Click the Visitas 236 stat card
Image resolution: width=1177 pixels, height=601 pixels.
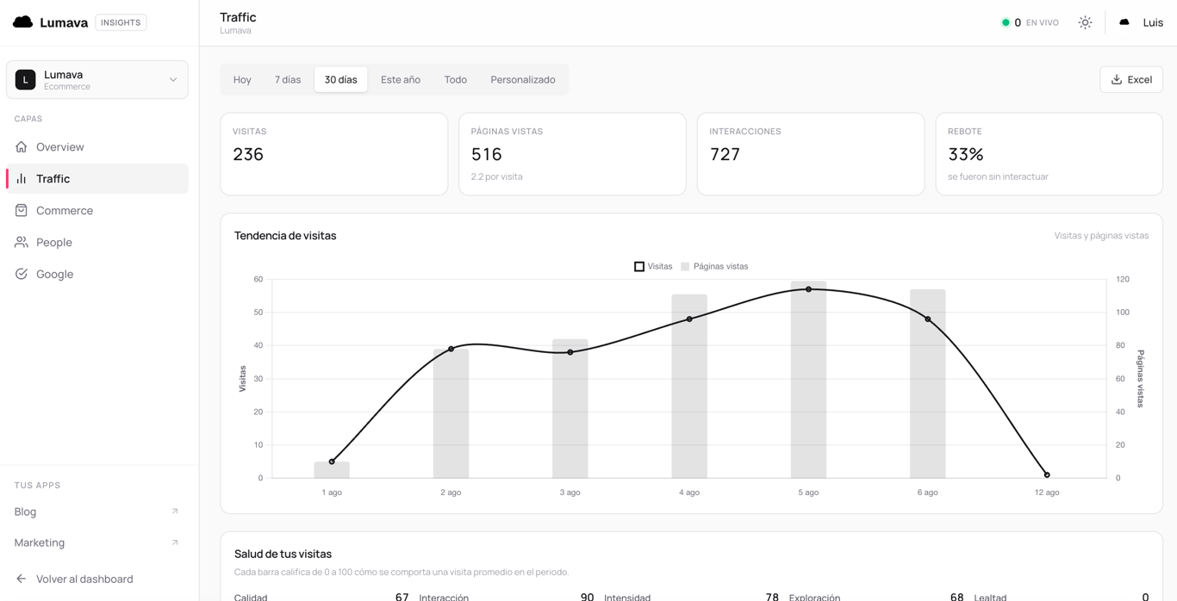(334, 154)
